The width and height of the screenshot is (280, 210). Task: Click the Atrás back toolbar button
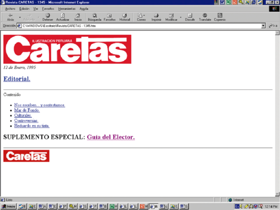11,17
